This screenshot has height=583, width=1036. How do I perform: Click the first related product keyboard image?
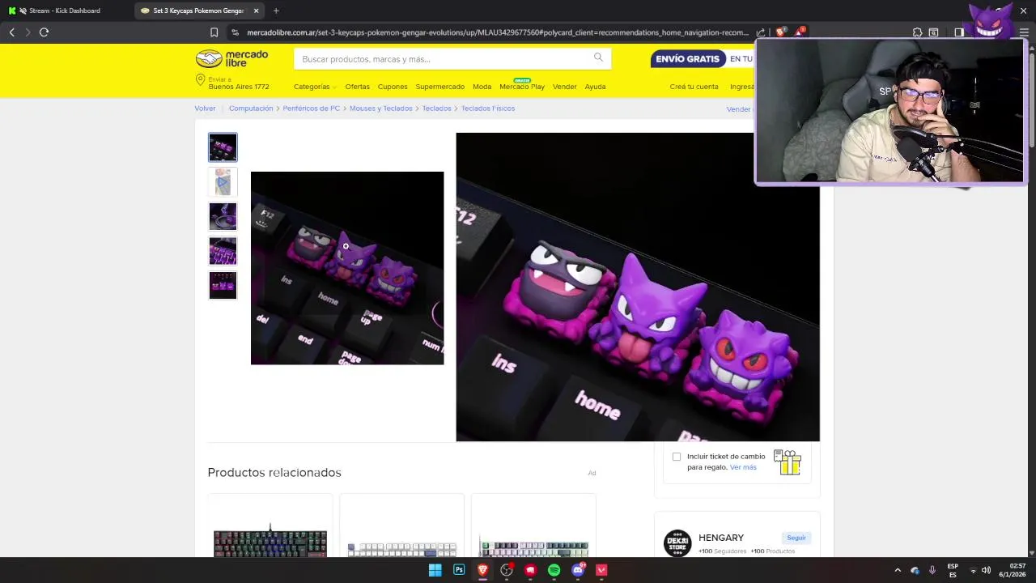pyautogui.click(x=270, y=541)
